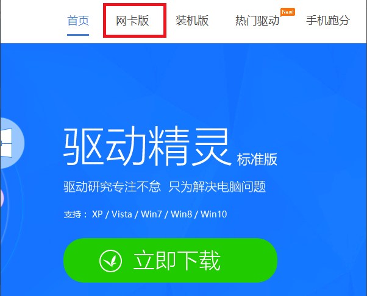Click the Win8 system text
The width and height of the screenshot is (367, 296).
181,214
